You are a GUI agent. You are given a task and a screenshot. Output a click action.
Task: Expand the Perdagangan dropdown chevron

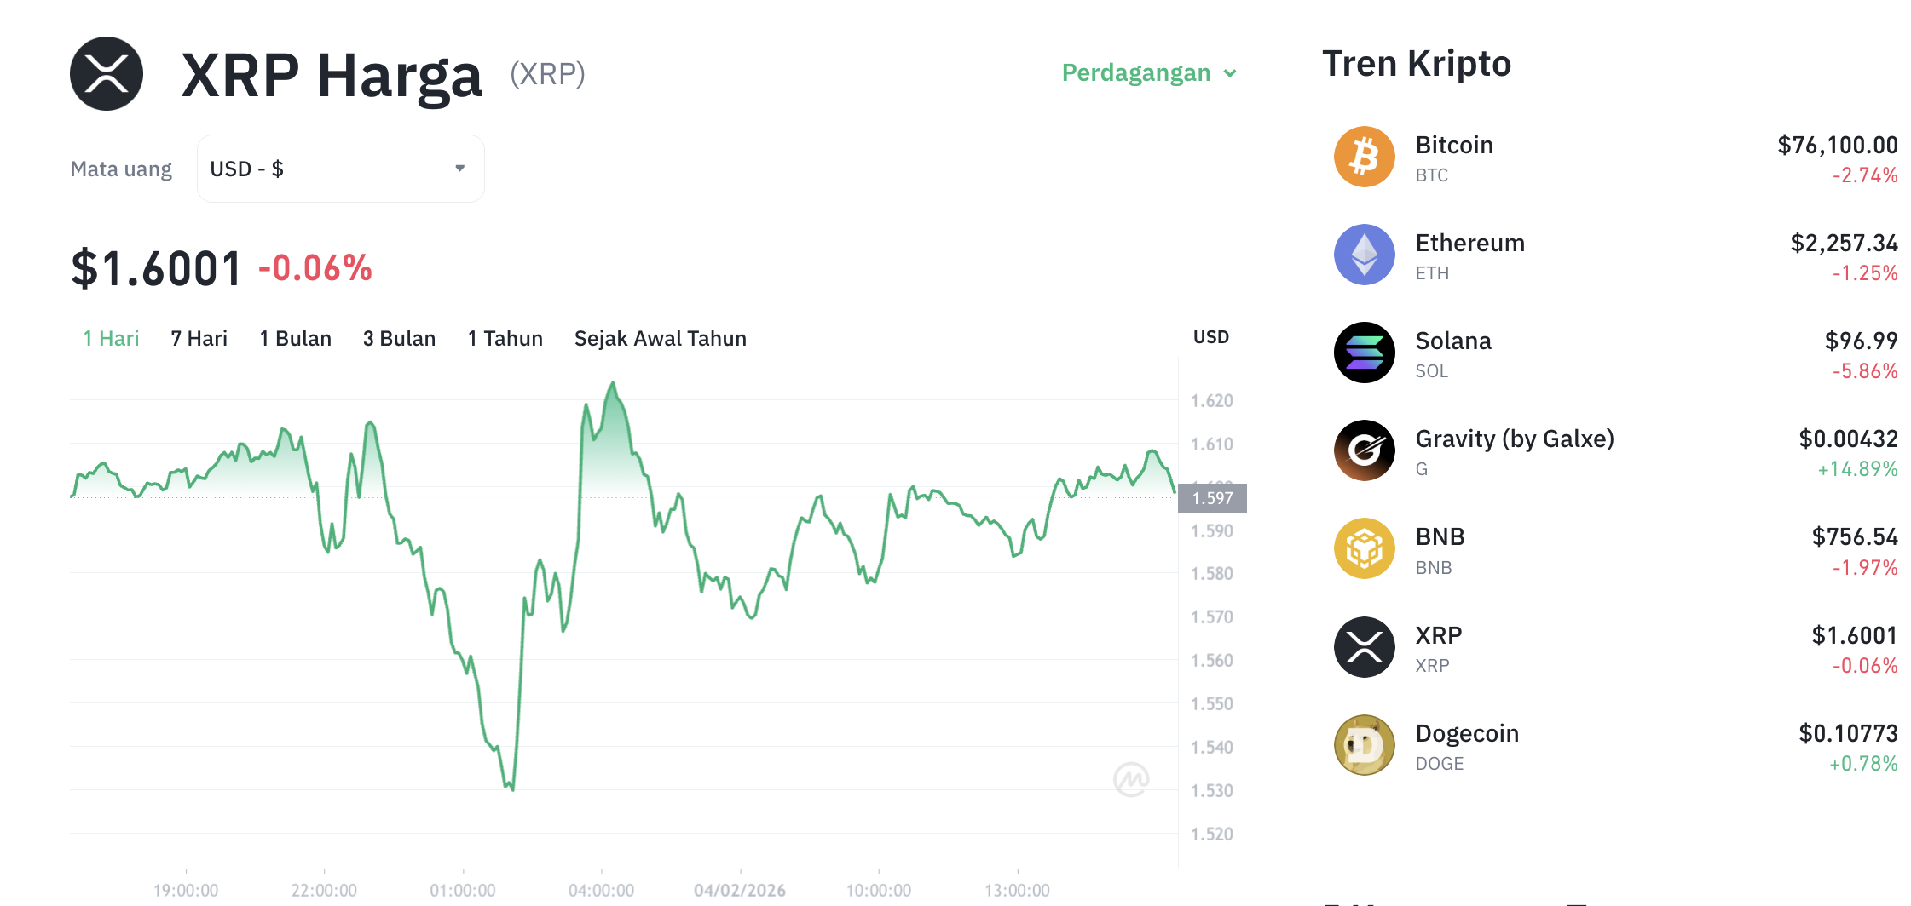pos(1230,74)
